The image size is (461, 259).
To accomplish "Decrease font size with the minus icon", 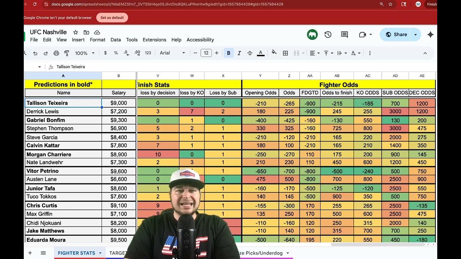I will (x=195, y=53).
